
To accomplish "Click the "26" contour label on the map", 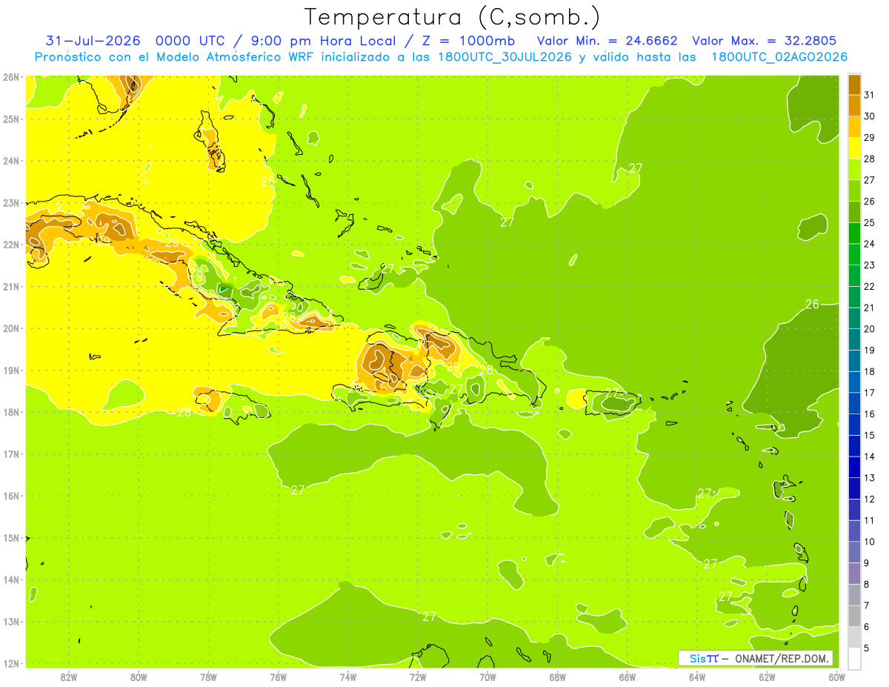I will [813, 304].
